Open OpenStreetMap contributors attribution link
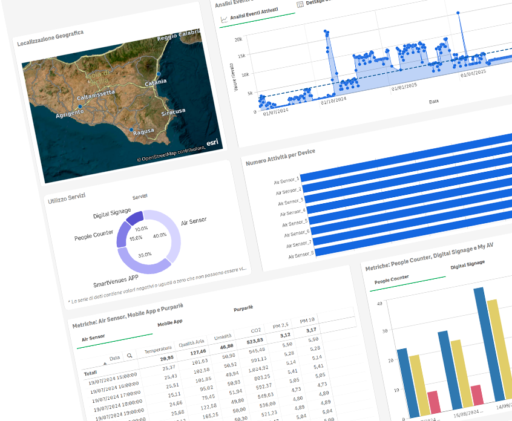Screen dimensions: 512x421 [171, 154]
